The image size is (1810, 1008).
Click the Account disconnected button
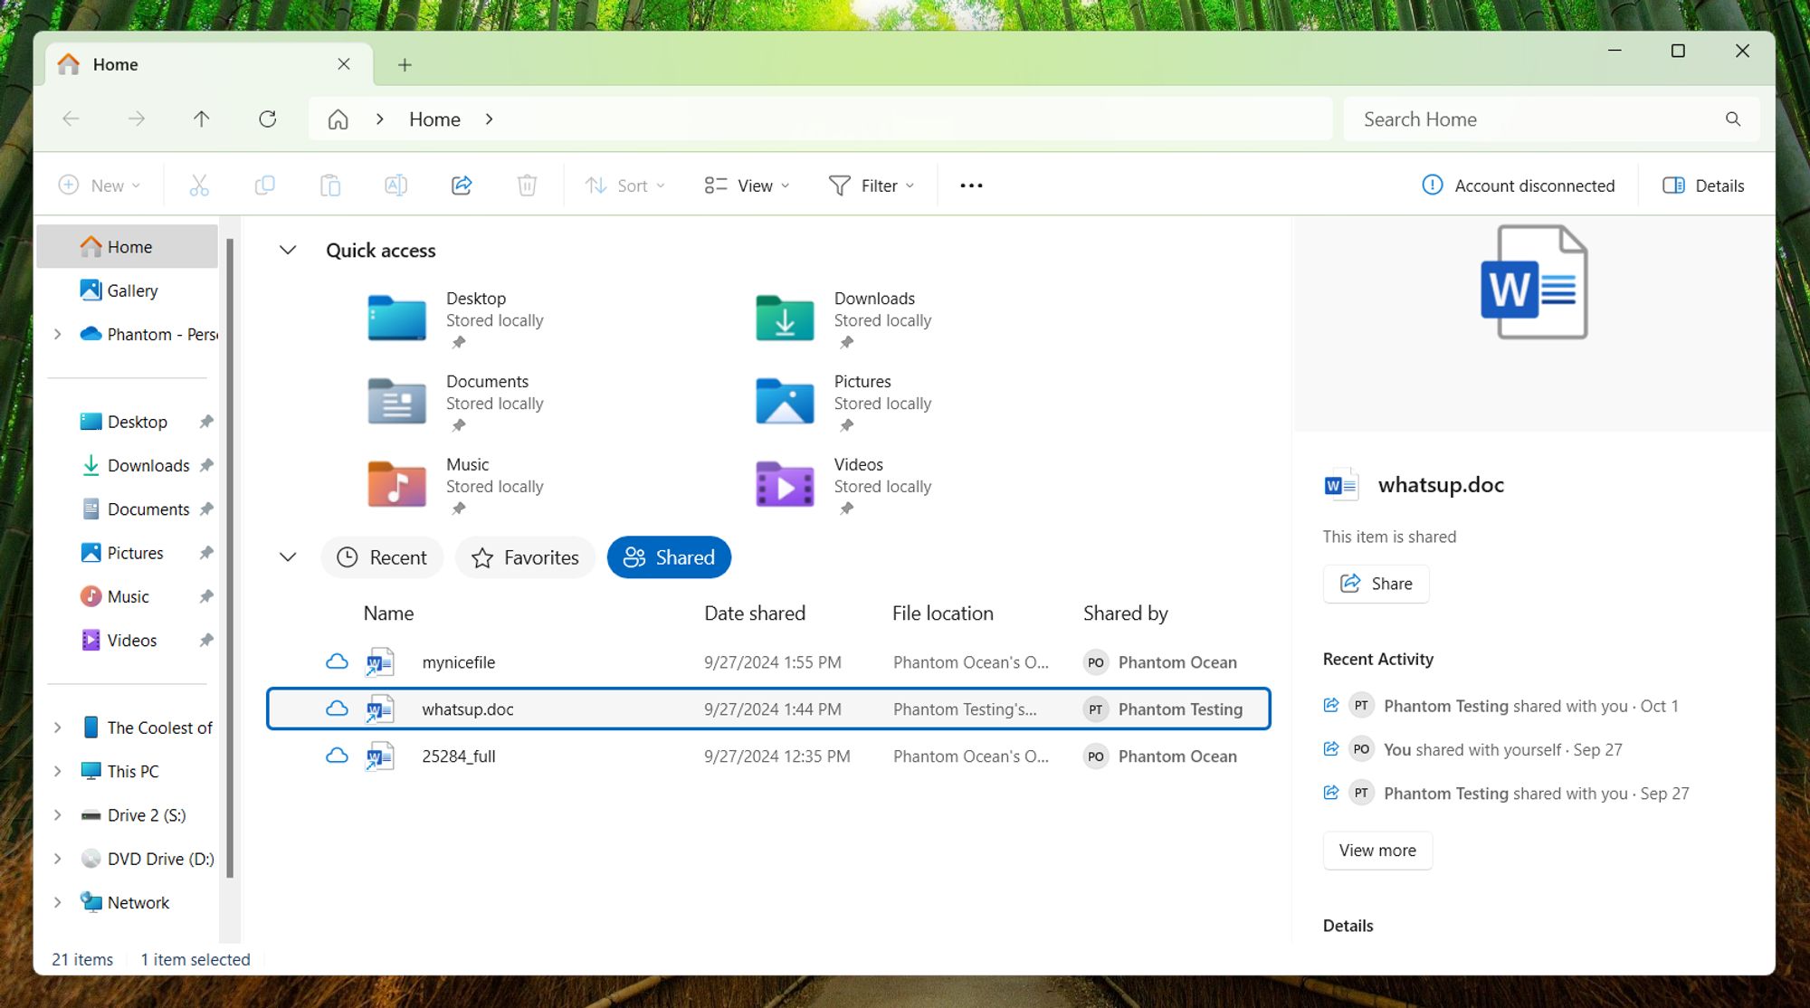pos(1519,185)
